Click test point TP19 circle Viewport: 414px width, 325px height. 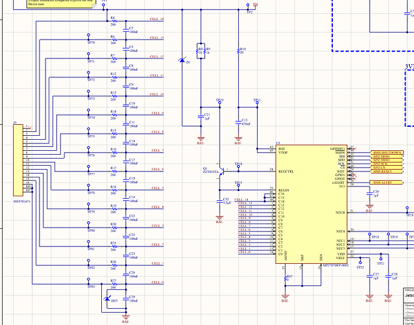(x=389, y=234)
